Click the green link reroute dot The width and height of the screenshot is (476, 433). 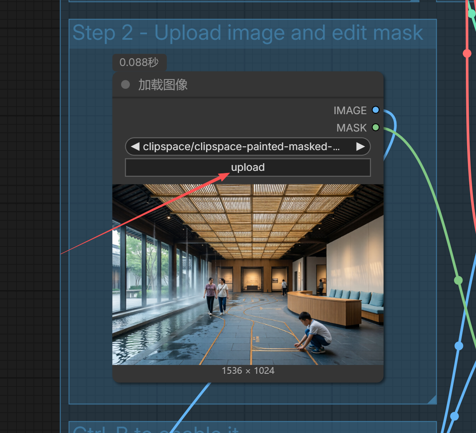click(x=458, y=280)
